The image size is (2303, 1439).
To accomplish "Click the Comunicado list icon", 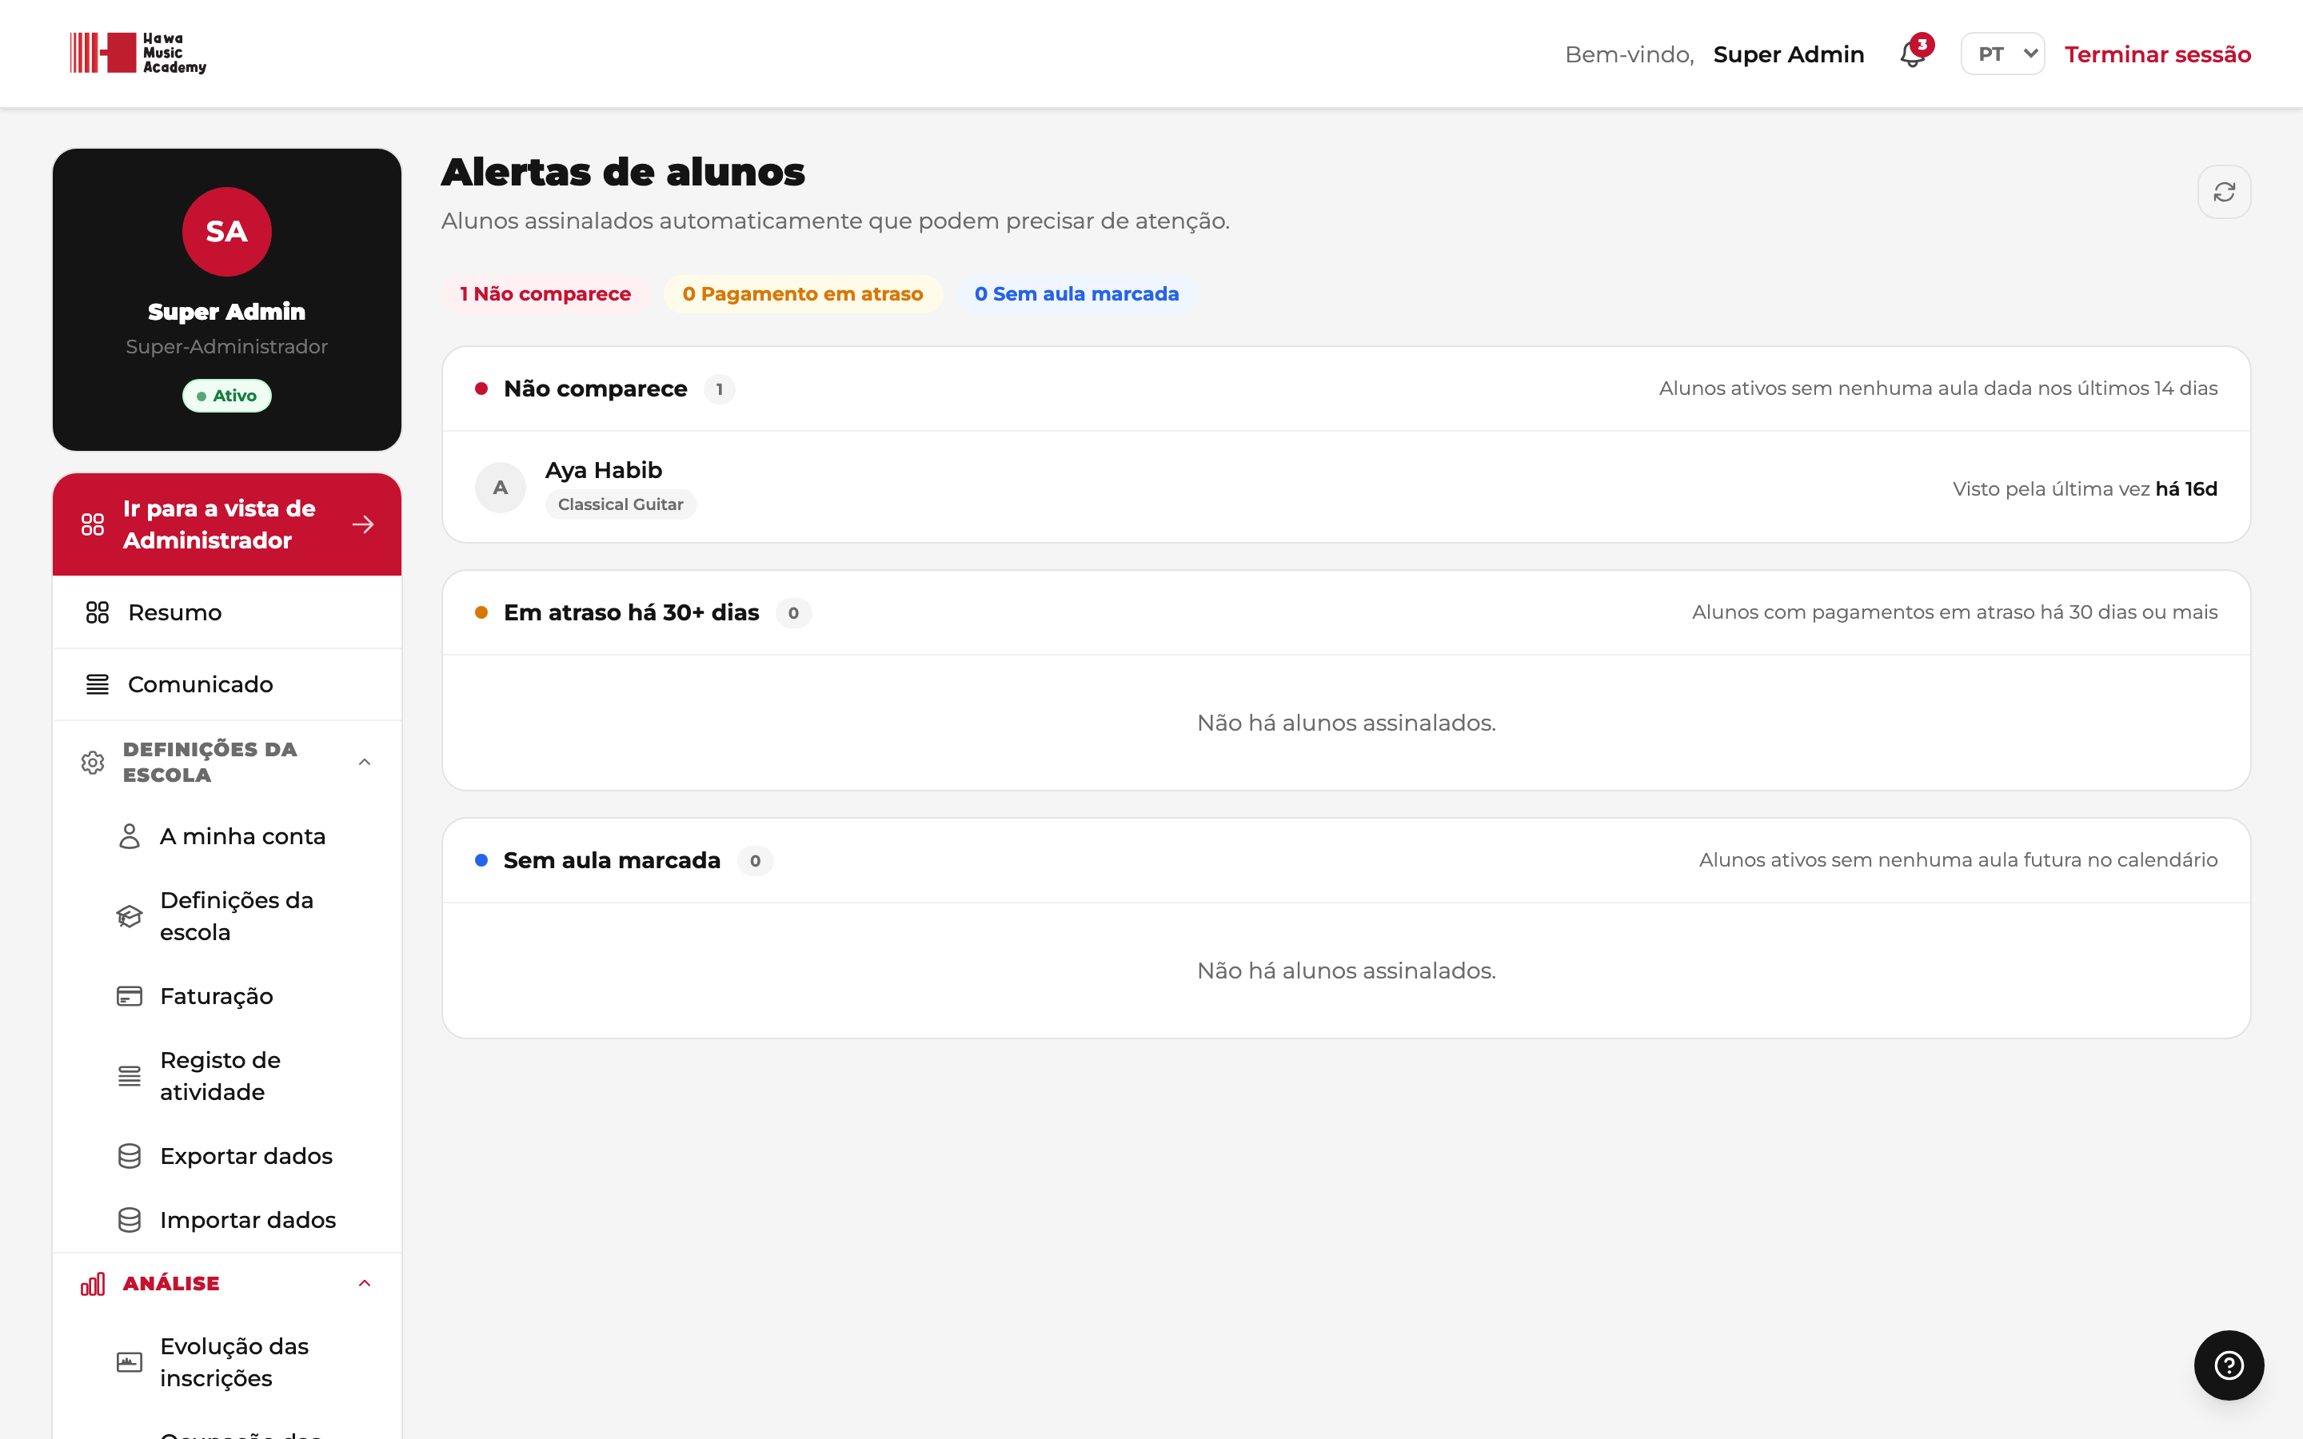I will coord(97,684).
